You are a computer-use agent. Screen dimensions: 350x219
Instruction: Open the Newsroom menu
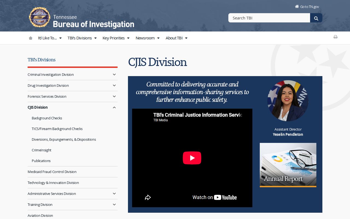point(147,38)
